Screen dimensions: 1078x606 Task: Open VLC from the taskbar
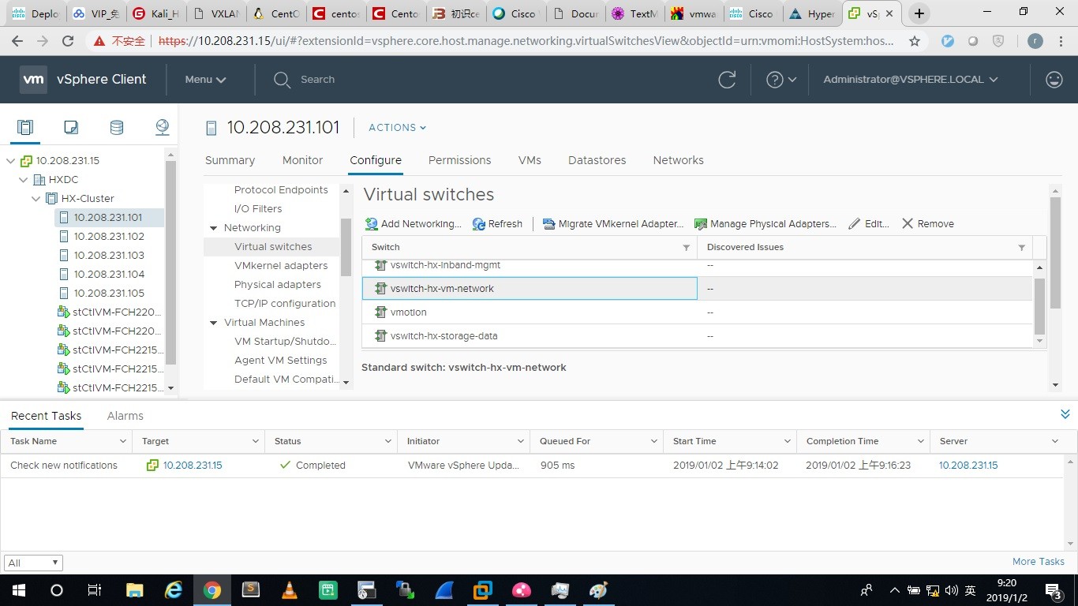(x=290, y=590)
